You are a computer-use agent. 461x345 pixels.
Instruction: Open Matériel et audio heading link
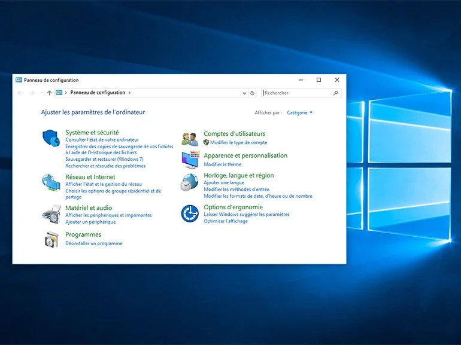click(89, 207)
